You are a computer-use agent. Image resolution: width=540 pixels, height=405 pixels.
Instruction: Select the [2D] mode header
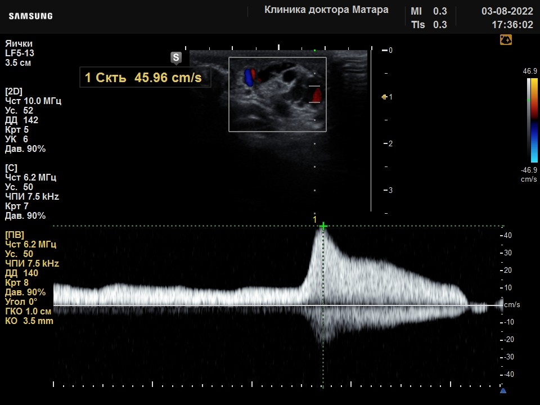click(x=13, y=91)
